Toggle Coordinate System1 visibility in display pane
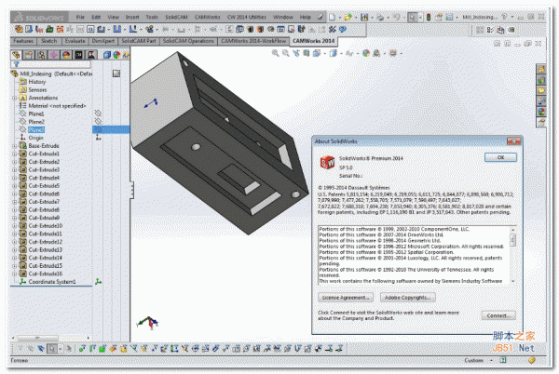559x374 pixels. tap(98, 282)
